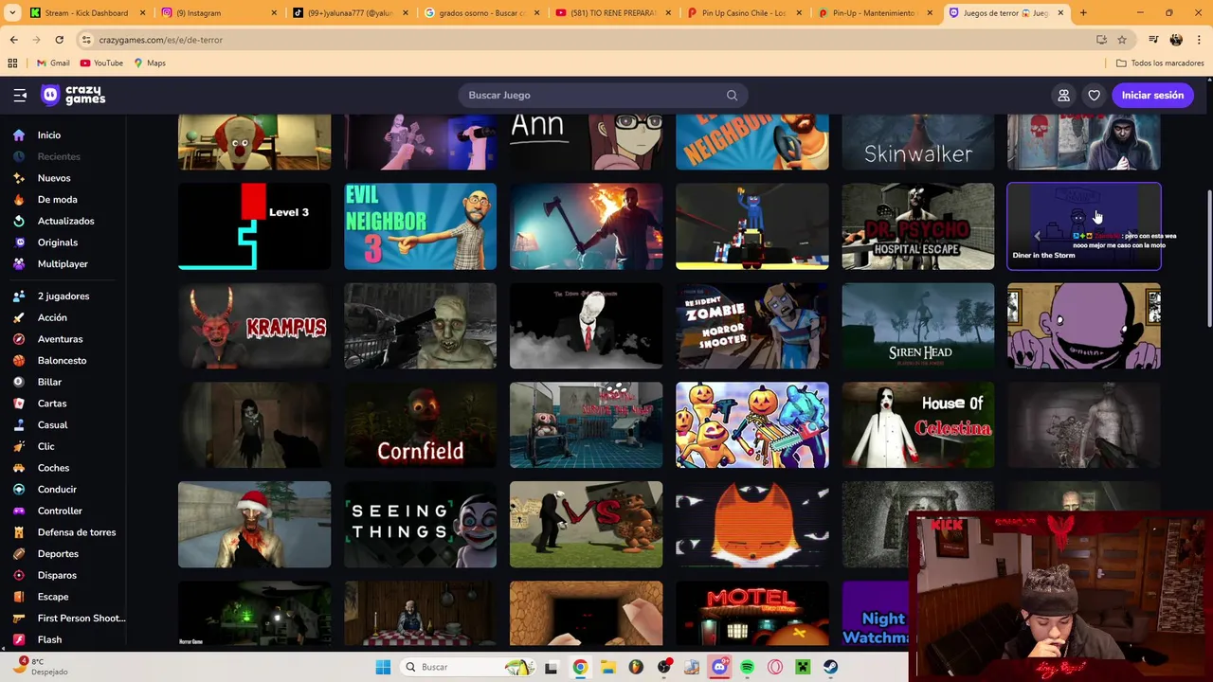Click the Coches category icon
The height and width of the screenshot is (682, 1213).
19,468
